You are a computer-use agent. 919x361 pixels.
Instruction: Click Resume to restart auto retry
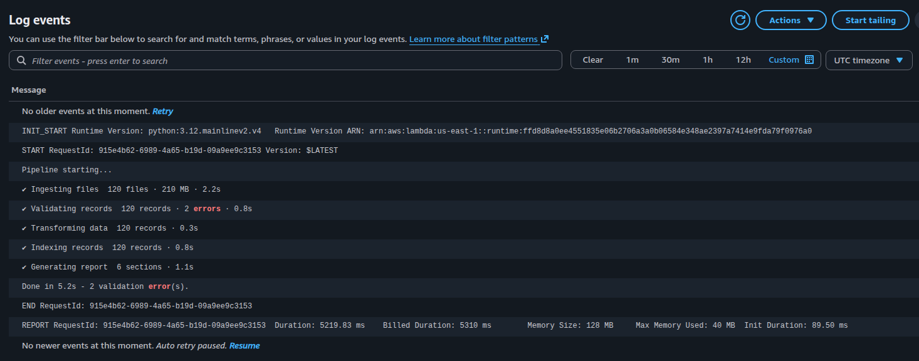(244, 345)
